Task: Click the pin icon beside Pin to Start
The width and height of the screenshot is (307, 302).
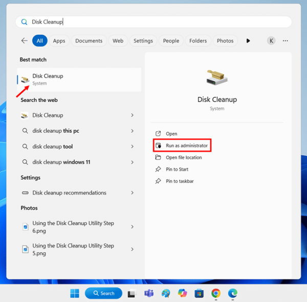Action: click(x=158, y=169)
